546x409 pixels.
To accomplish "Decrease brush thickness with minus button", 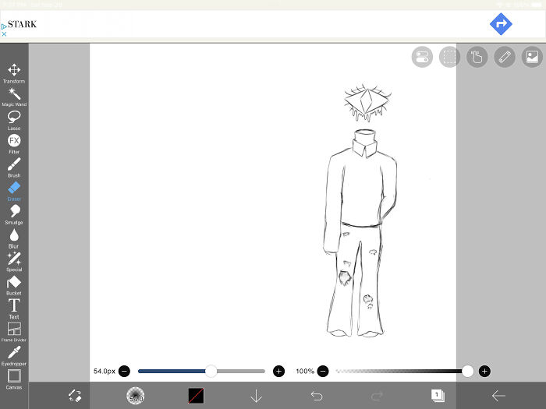I will (x=124, y=371).
